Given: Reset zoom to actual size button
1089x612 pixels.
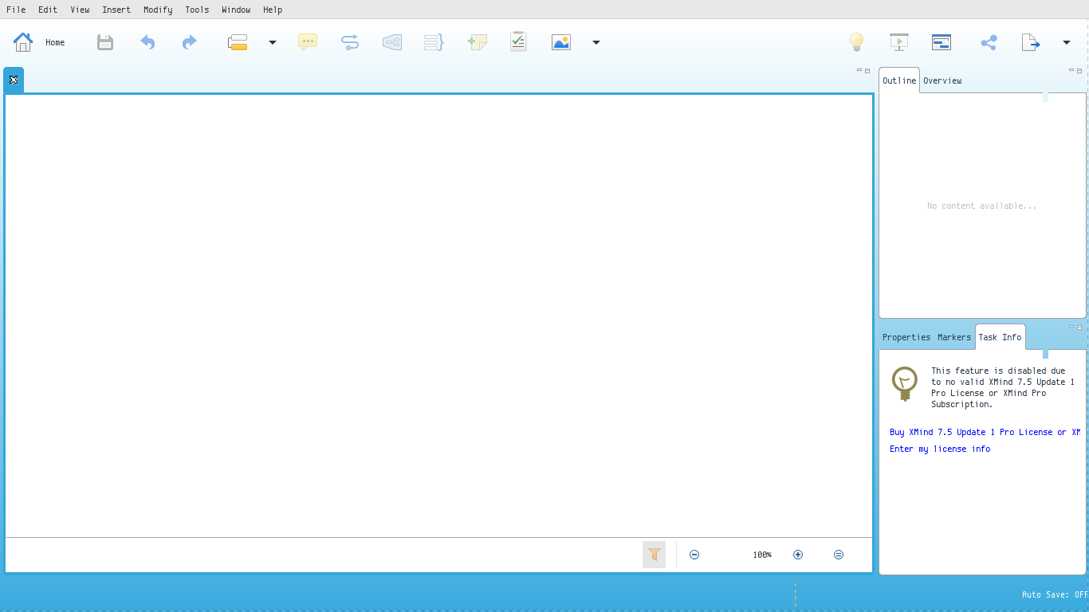Looking at the screenshot, I should [839, 555].
